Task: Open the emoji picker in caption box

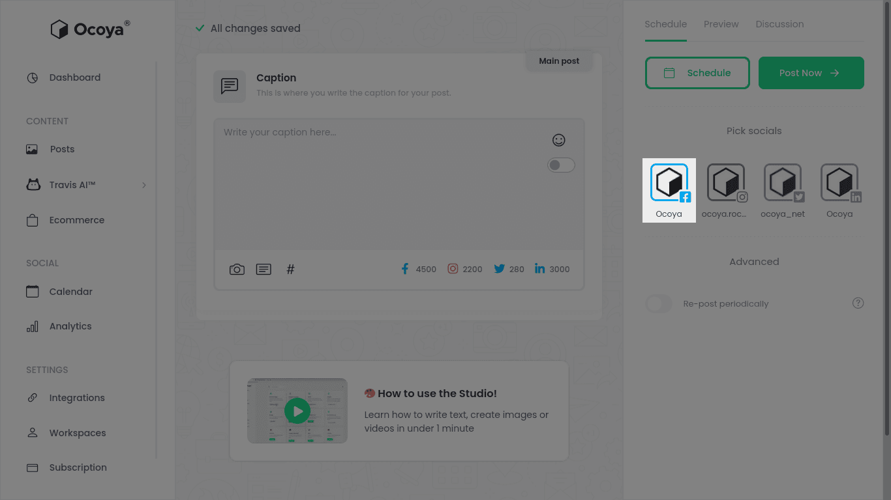Action: (558, 140)
